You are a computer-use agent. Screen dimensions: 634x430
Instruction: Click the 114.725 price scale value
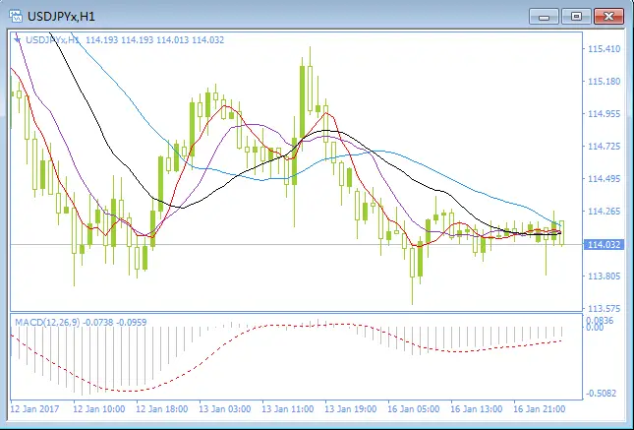[604, 147]
